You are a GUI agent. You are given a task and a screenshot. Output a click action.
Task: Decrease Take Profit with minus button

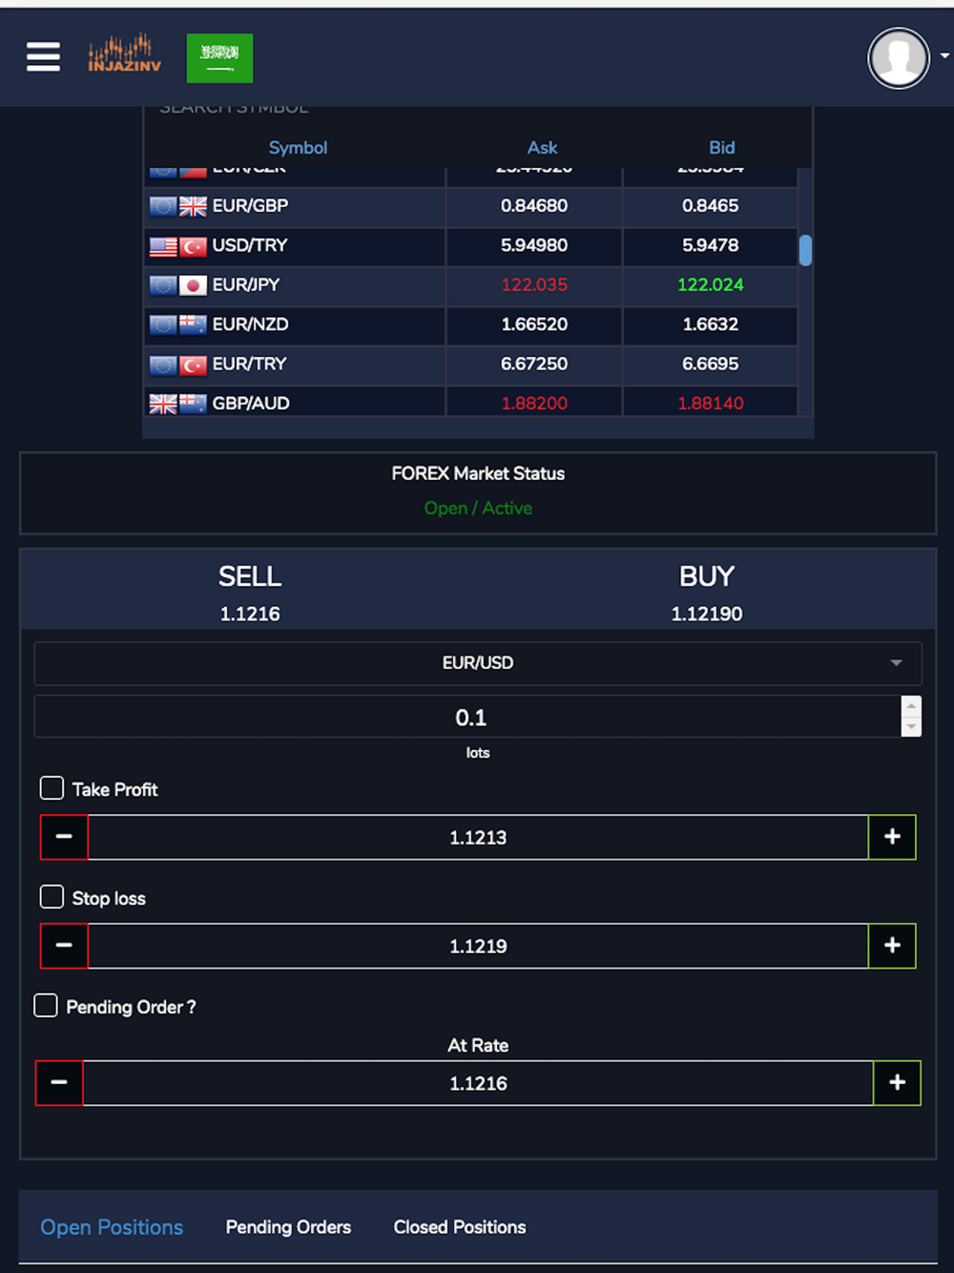tap(64, 837)
